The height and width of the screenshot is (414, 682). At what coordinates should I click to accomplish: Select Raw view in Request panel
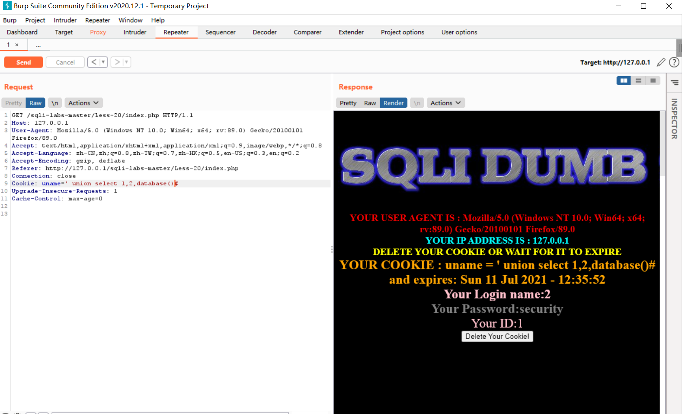[35, 103]
